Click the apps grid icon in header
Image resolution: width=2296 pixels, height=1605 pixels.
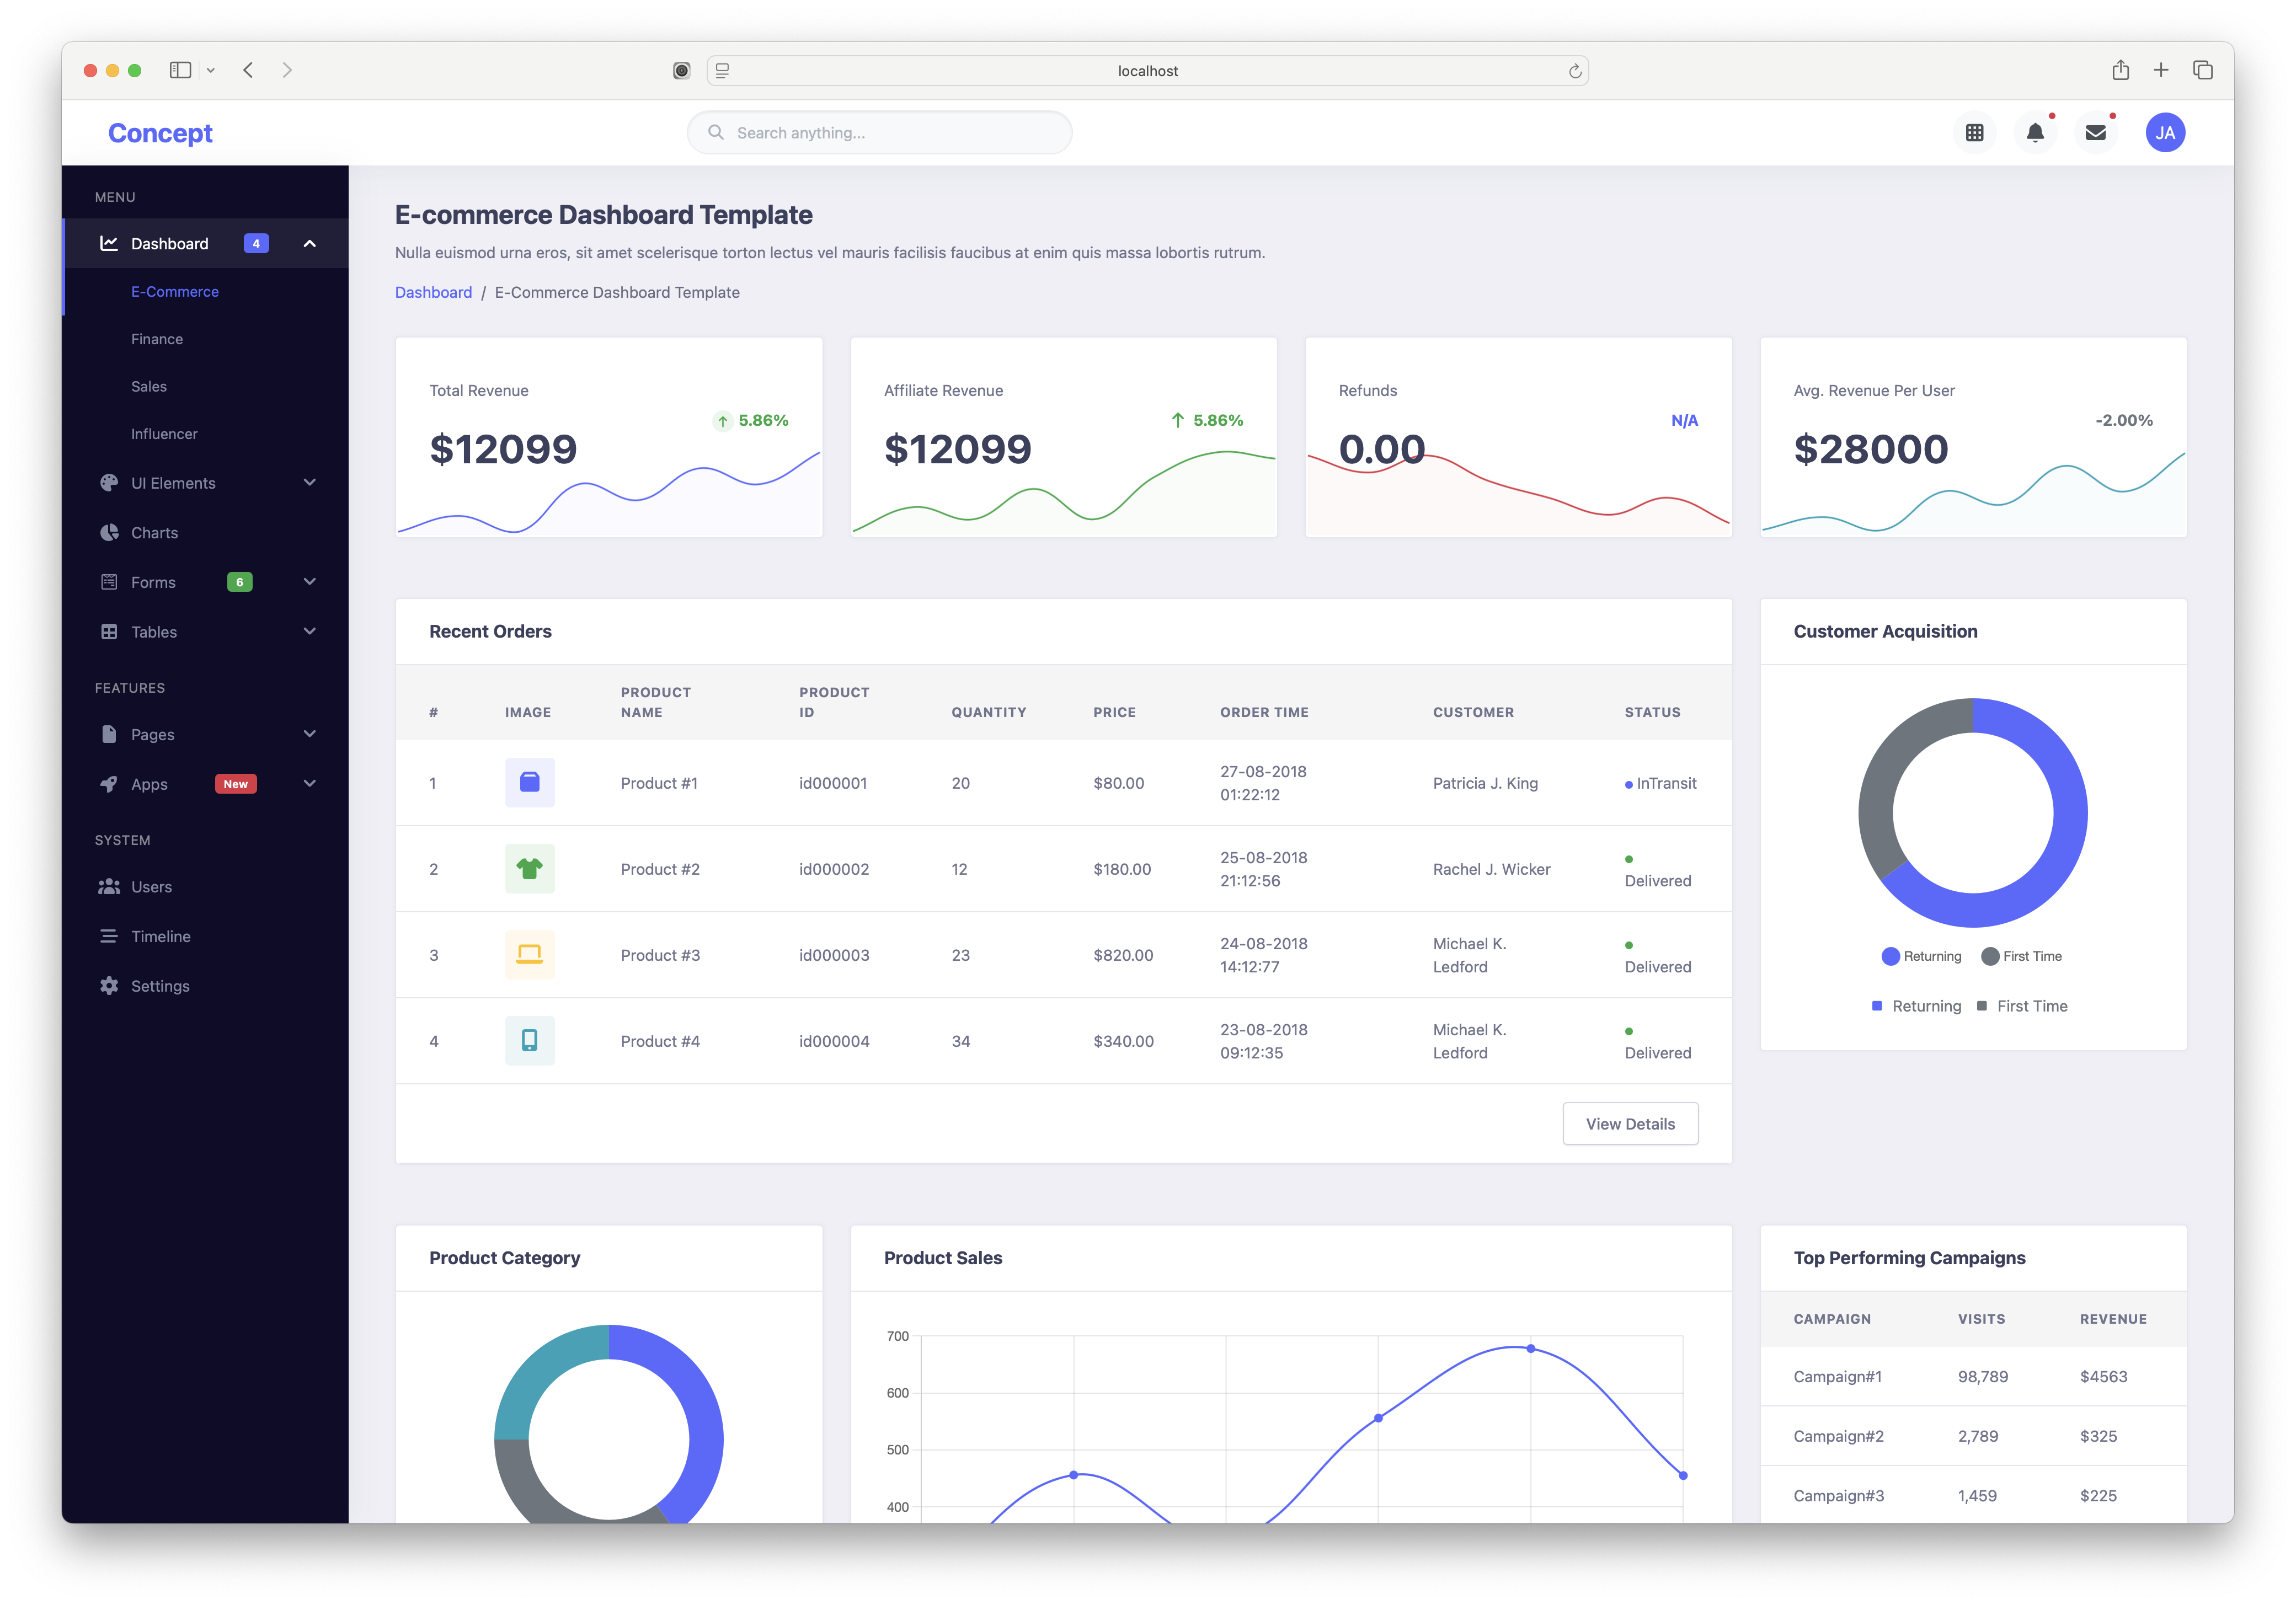(1974, 131)
